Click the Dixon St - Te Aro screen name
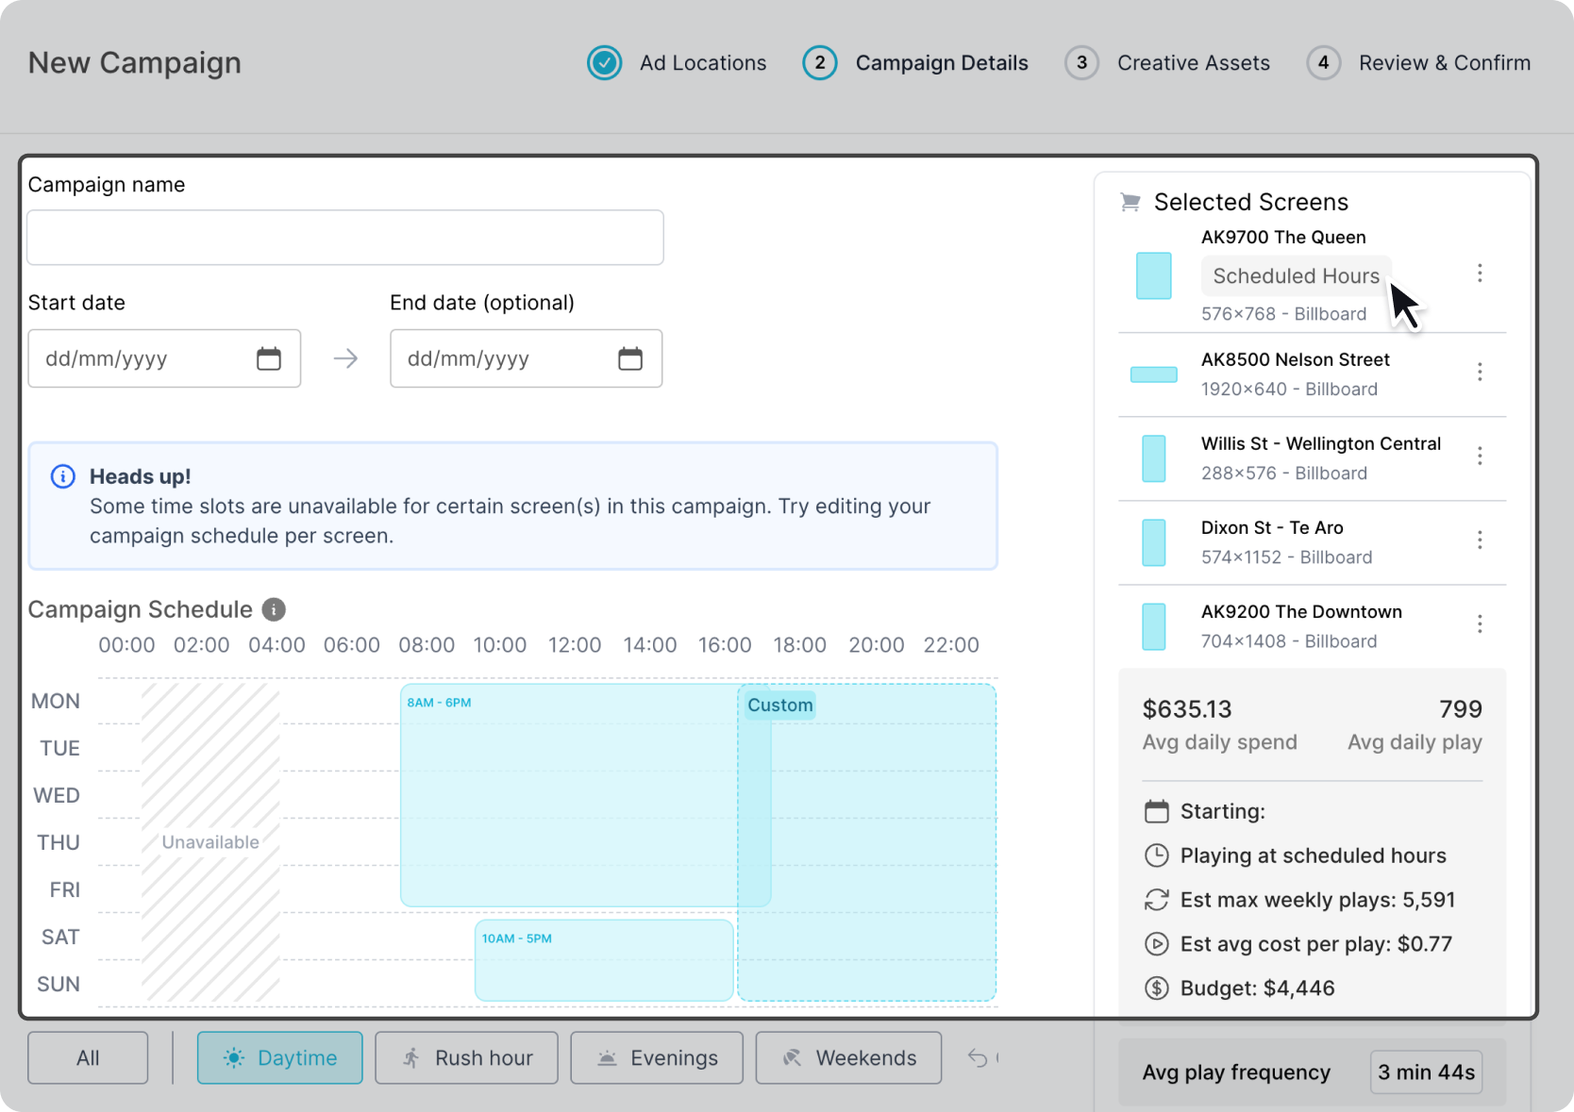 (x=1272, y=527)
